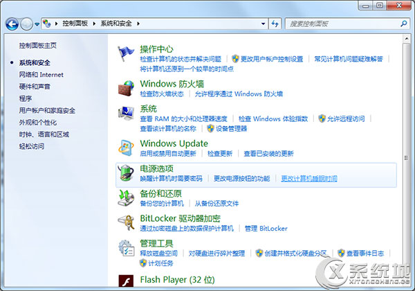Select 硬件和声音 in the sidebar
Screen dimensions: 415x291
coord(35,87)
